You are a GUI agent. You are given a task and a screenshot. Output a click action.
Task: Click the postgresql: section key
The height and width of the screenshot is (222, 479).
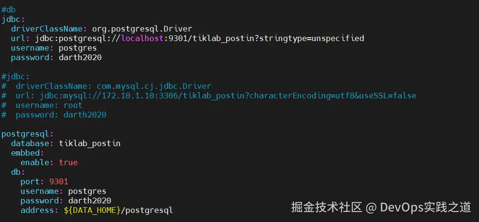27,134
